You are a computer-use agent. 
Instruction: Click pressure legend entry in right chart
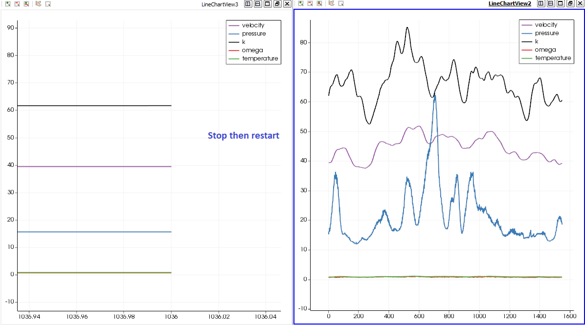(x=547, y=33)
